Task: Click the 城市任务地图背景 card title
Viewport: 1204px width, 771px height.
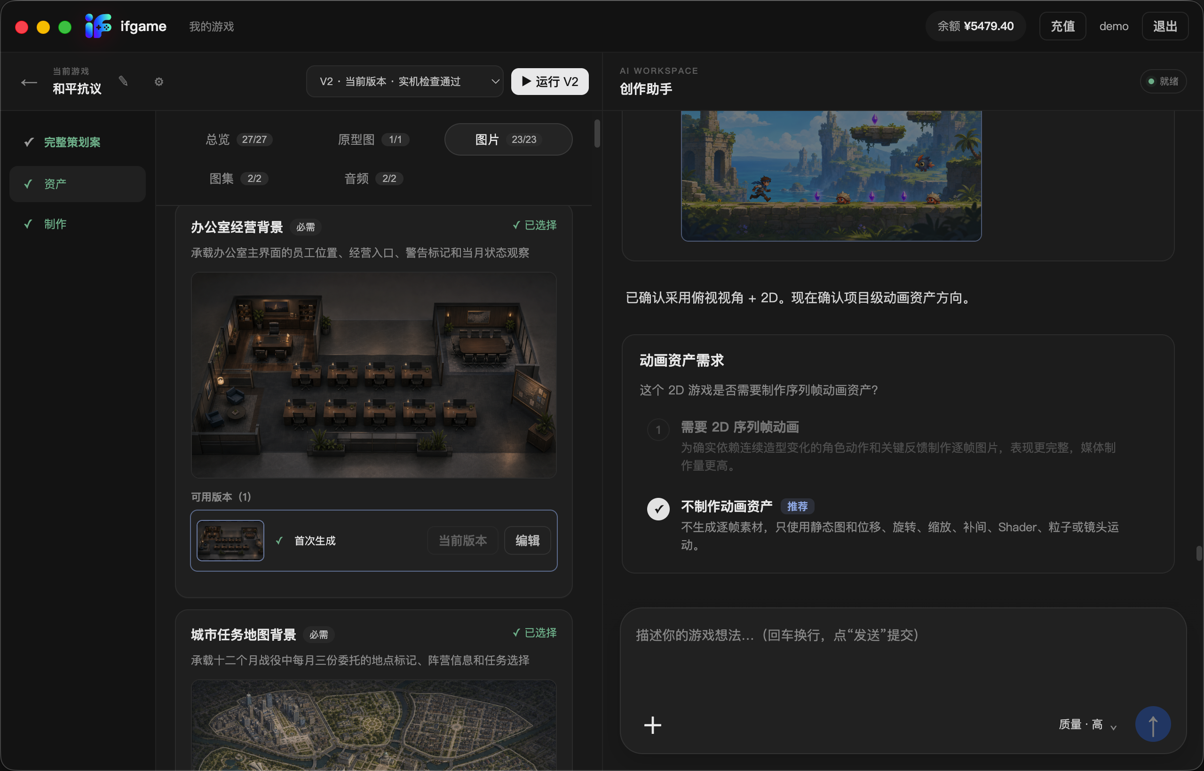Action: 244,635
